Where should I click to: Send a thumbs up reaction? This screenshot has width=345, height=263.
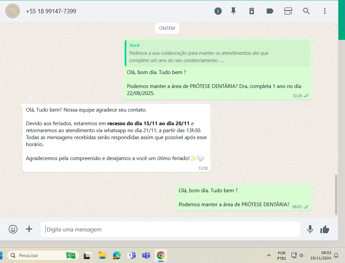(x=325, y=229)
